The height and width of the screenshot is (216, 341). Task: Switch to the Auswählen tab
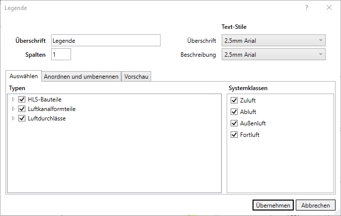[23, 76]
